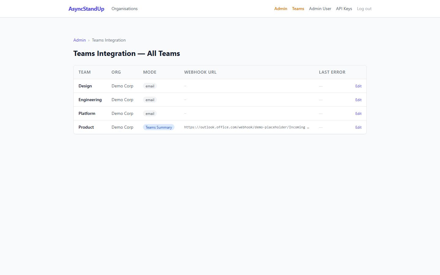Viewport: 440px width, 275px height.
Task: Click Demo Corp in the Platform row
Action: [122, 114]
